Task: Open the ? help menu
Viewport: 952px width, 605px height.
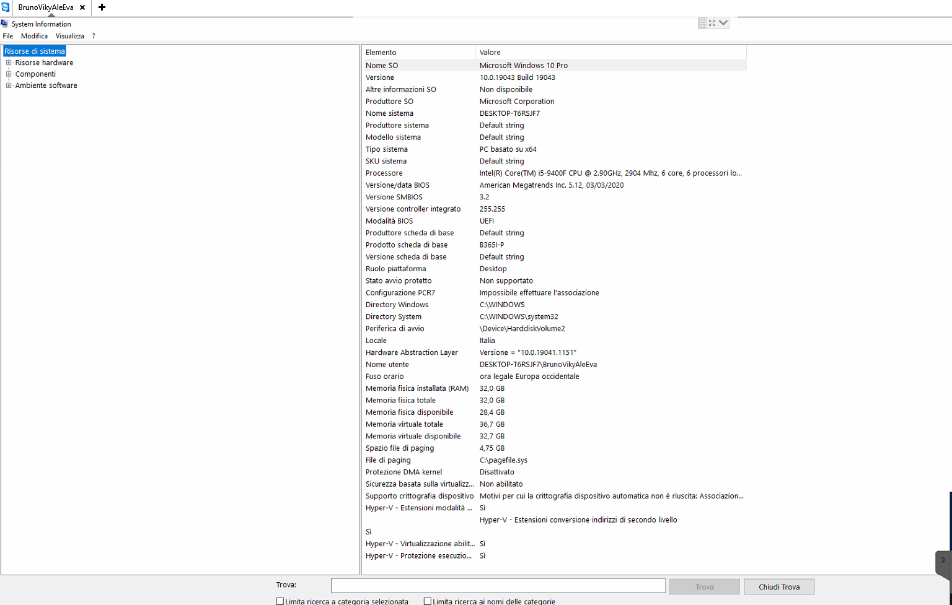Action: (x=94, y=36)
